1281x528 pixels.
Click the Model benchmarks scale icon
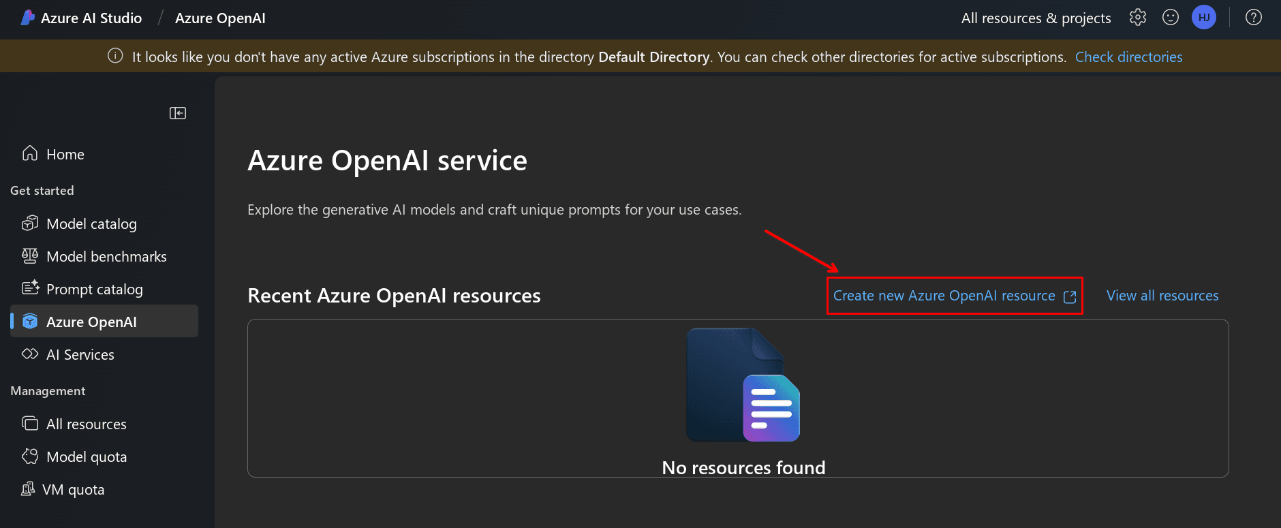[x=30, y=256]
